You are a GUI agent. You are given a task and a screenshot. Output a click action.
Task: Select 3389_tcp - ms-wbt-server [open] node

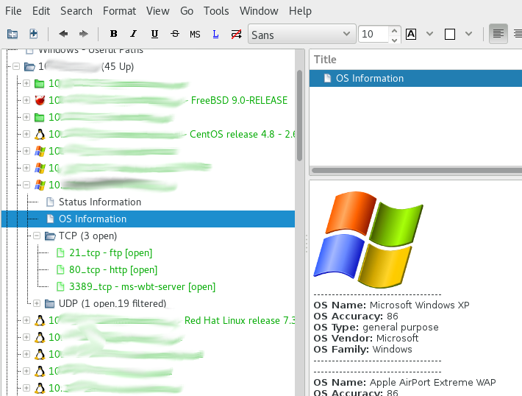click(x=142, y=286)
